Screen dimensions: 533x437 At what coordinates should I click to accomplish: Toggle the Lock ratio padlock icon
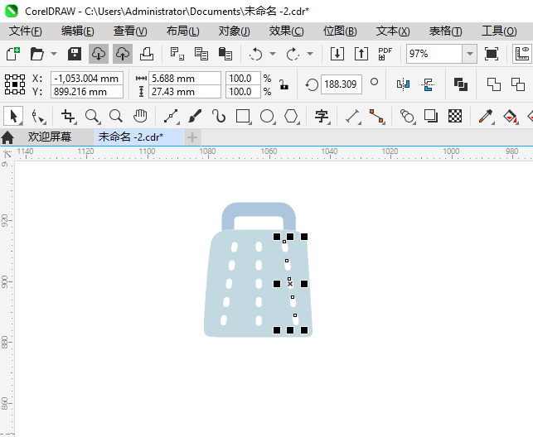(283, 84)
